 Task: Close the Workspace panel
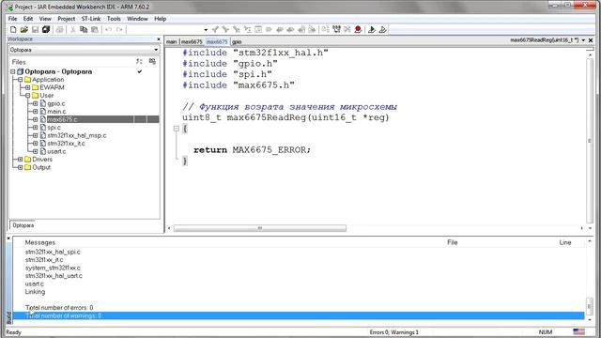tap(159, 39)
